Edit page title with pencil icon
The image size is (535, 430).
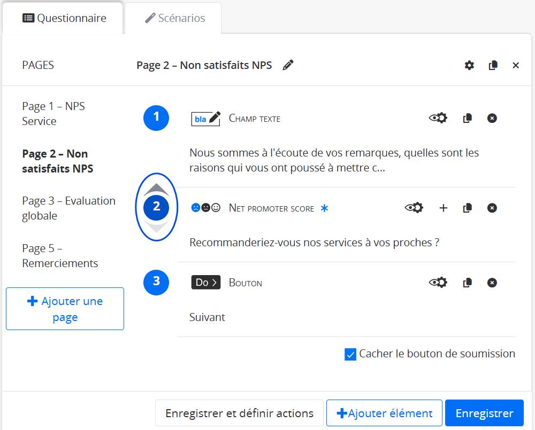[288, 65]
